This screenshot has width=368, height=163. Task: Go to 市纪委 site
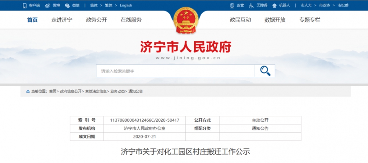pyautogui.click(x=343, y=5)
